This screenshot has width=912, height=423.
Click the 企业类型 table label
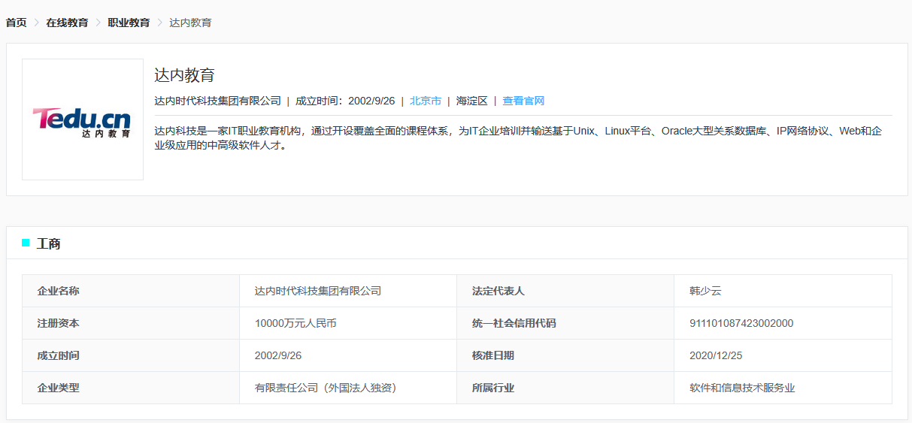(x=59, y=388)
